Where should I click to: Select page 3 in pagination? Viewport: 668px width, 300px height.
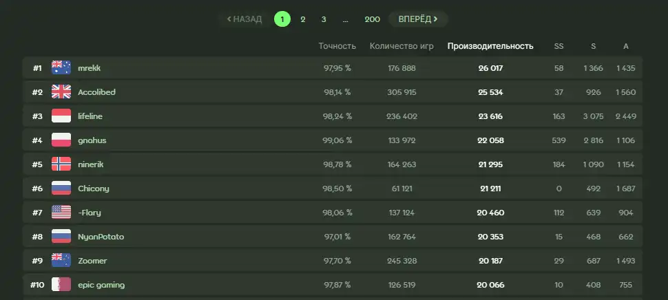click(324, 19)
